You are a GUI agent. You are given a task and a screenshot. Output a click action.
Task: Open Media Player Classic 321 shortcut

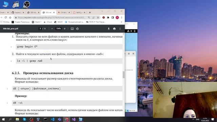click(x=16, y=4)
